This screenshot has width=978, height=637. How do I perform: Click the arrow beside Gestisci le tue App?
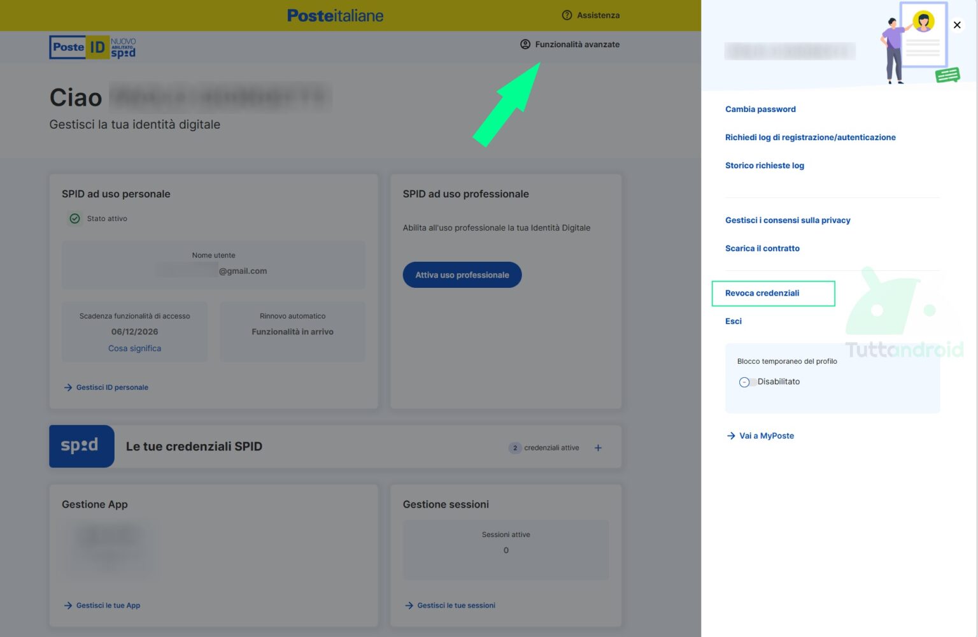[68, 606]
